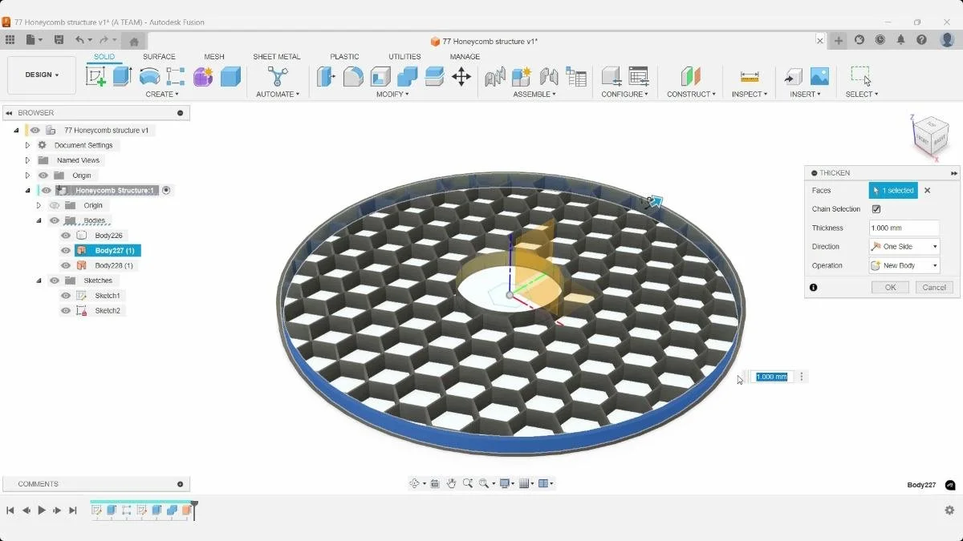Pick the Revolve tool icon
Image resolution: width=963 pixels, height=541 pixels.
(x=149, y=76)
